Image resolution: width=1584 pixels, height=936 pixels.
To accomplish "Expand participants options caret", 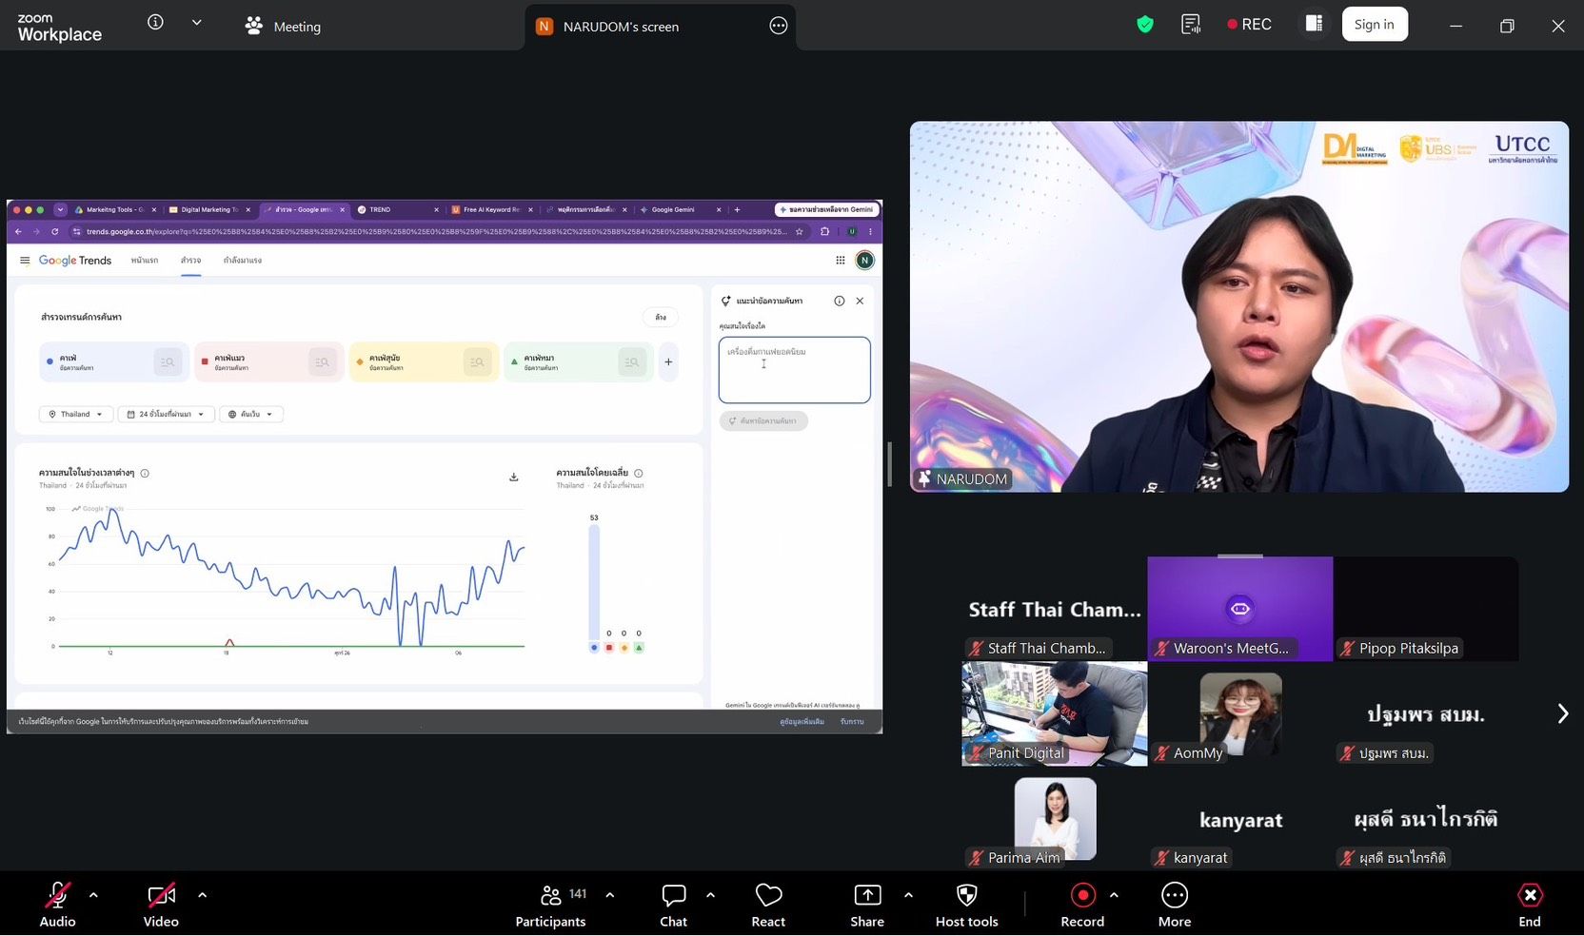I will click(x=609, y=895).
